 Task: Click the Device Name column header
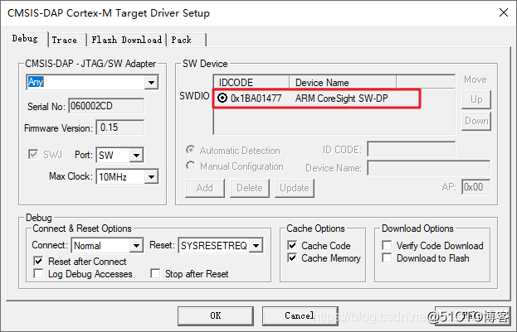coord(343,82)
